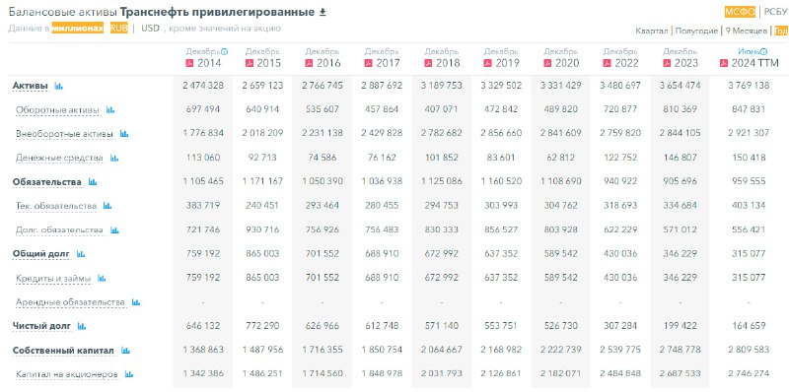Show chart for Оборотные активы row

point(110,110)
